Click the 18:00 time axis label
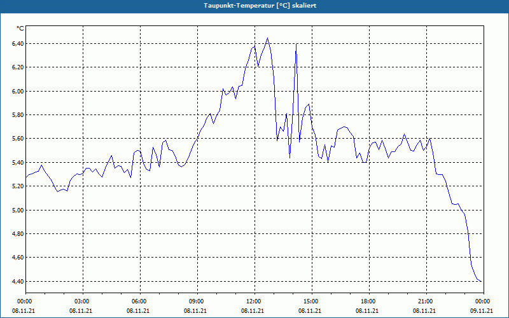The height and width of the screenshot is (318, 509). [x=370, y=301]
